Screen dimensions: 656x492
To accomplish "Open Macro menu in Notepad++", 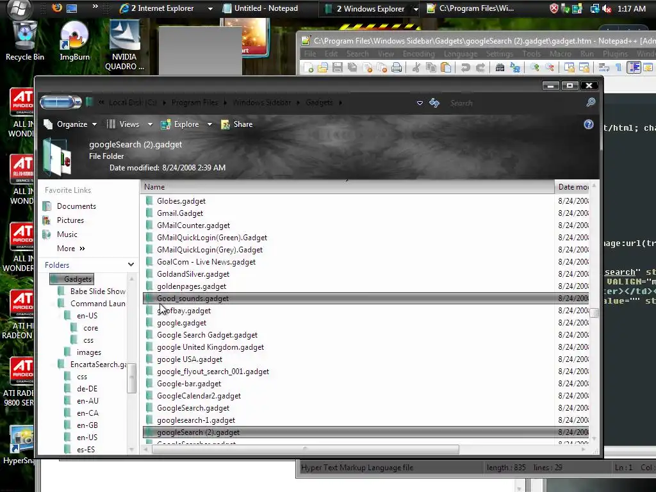I will pos(560,54).
